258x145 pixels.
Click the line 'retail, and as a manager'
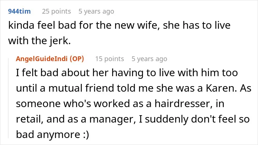coord(133,119)
